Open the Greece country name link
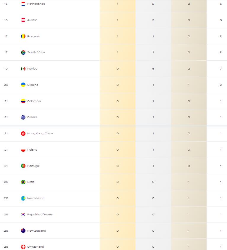This screenshot has height=250, width=227. click(x=32, y=117)
